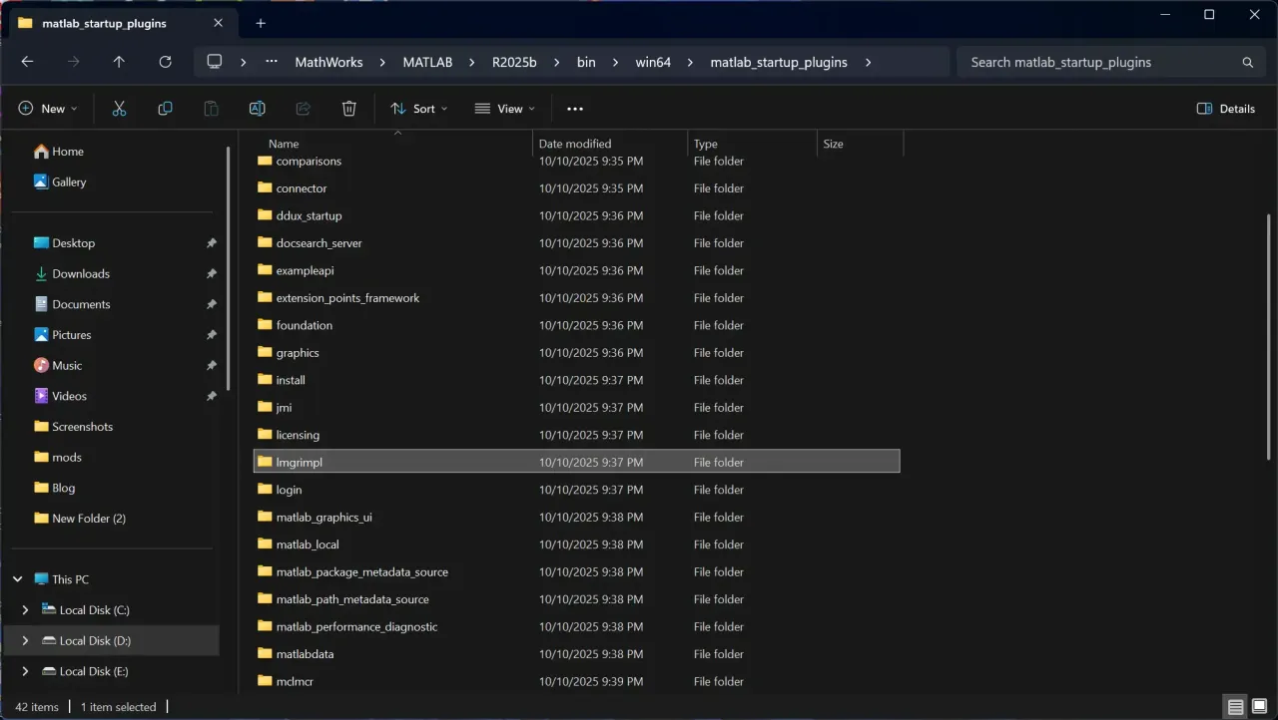Screen dimensions: 1278x720
Task: Collapse the This PC tree node
Action: point(18,579)
